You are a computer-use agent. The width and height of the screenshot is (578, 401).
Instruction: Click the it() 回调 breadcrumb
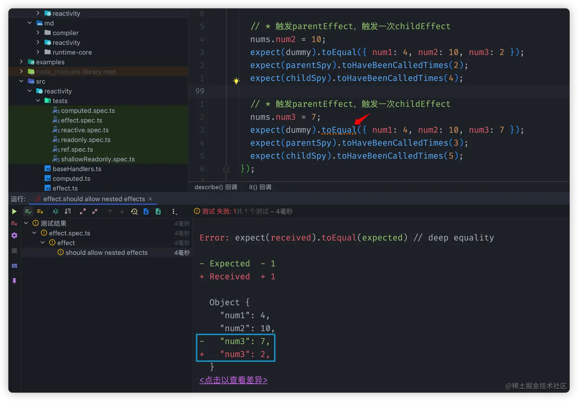(260, 187)
